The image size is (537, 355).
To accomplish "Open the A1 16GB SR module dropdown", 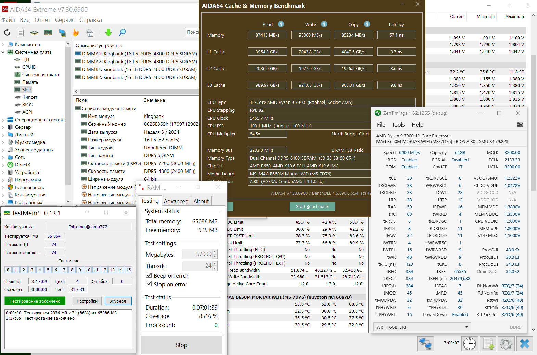I will (422, 327).
